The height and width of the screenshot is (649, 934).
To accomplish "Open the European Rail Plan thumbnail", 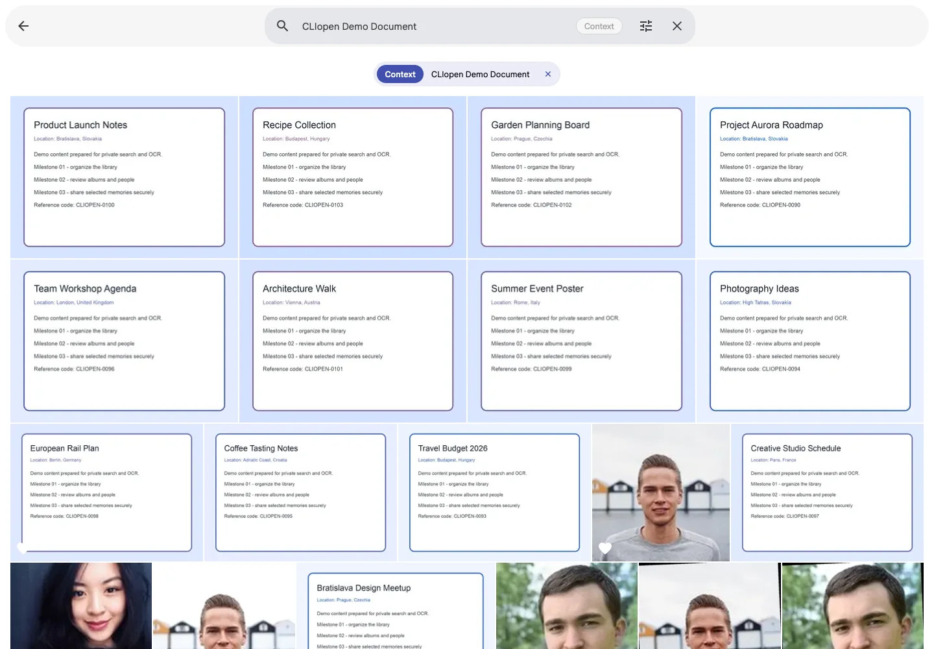I will pyautogui.click(x=106, y=493).
